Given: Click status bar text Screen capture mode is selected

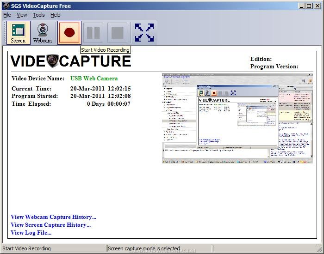Looking at the screenshot, I should [144, 248].
